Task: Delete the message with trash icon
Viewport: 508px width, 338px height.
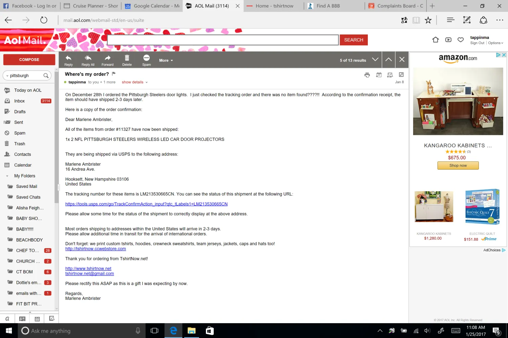Action: click(127, 58)
